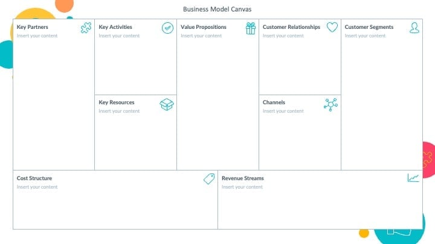
Task: Click the orange circle decoration at top left
Action: pos(65,5)
